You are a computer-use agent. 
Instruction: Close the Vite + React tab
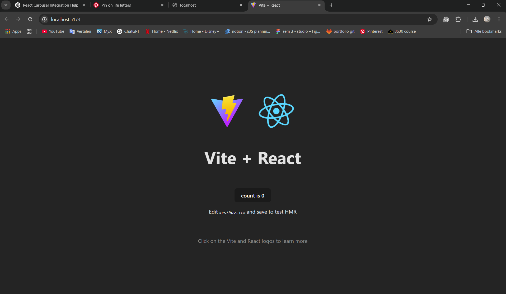click(320, 5)
